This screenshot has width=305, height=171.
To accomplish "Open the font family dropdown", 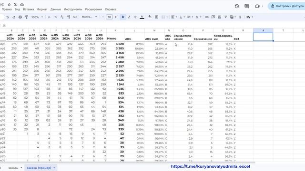I will point(89,17).
